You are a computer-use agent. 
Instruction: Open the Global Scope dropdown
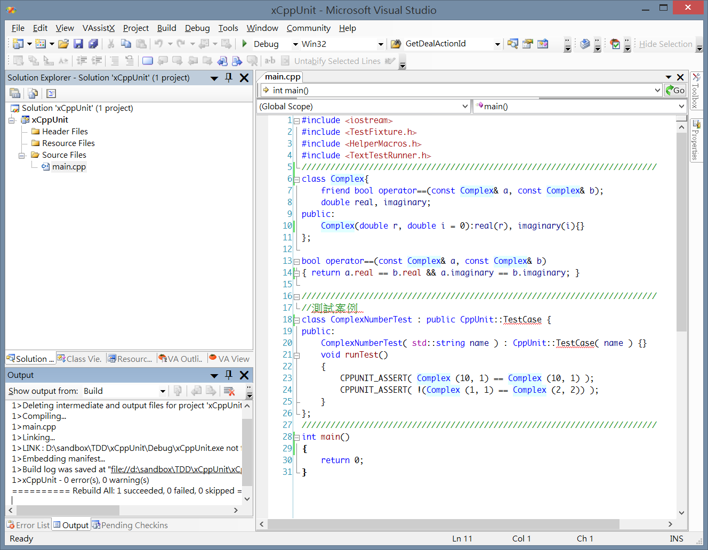(x=464, y=107)
